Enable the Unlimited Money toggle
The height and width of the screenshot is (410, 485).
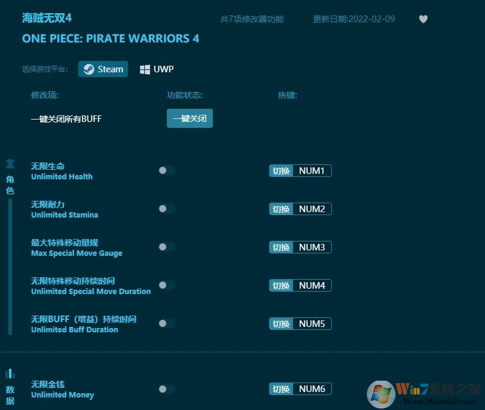[x=167, y=388]
